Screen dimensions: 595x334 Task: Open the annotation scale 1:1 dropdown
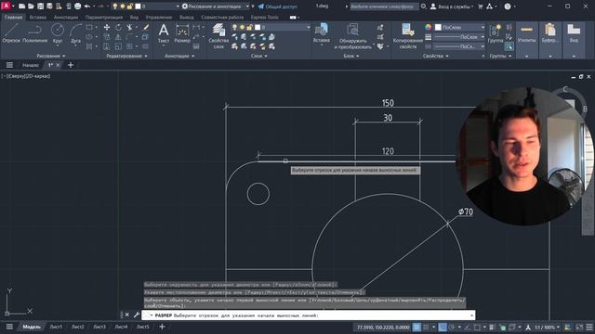click(x=548, y=327)
